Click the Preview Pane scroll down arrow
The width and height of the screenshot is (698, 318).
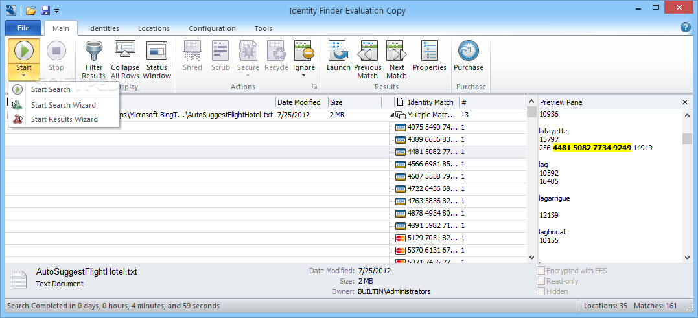(688, 258)
